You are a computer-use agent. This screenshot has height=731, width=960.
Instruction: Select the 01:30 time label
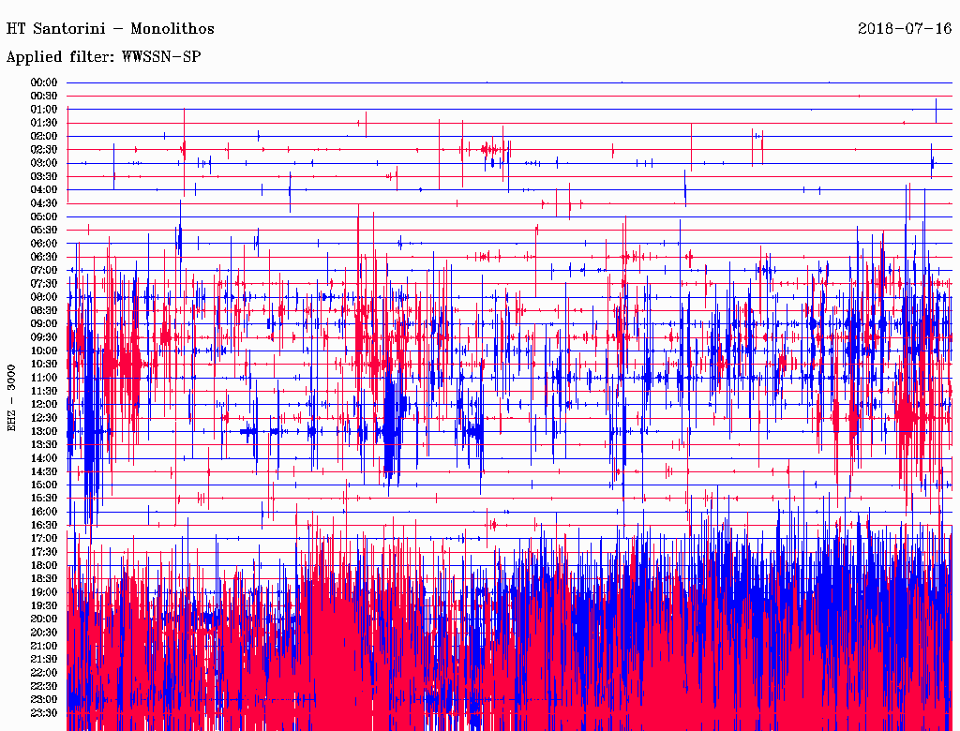click(43, 123)
